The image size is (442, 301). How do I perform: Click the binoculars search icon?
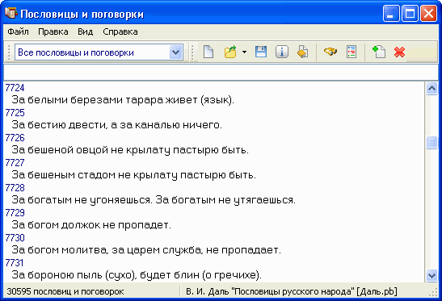pos(330,52)
